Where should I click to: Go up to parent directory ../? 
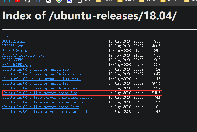coord(5,37)
